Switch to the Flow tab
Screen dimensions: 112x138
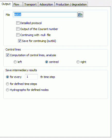pos(18,4)
